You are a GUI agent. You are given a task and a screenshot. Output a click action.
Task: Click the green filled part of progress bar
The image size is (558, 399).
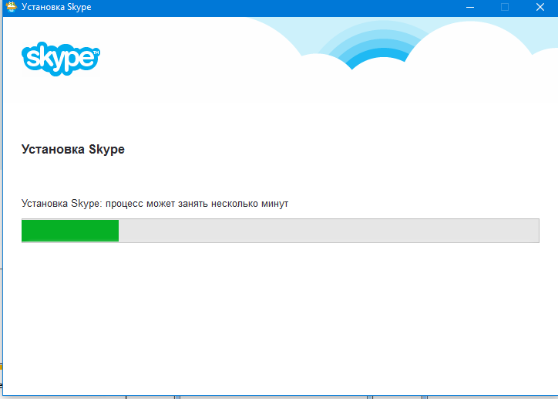click(x=69, y=231)
